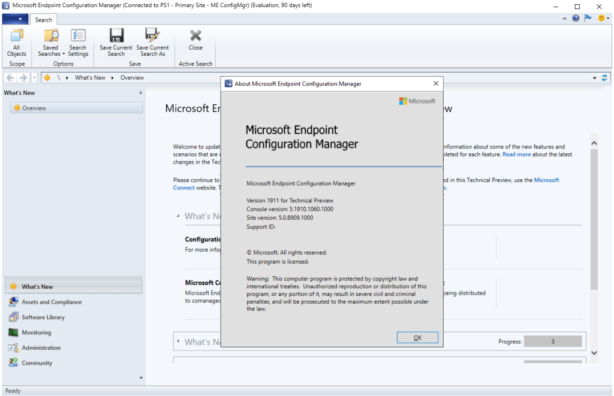Collapse the What's New navigation pane
The width and height of the screenshot is (614, 396).
141,93
